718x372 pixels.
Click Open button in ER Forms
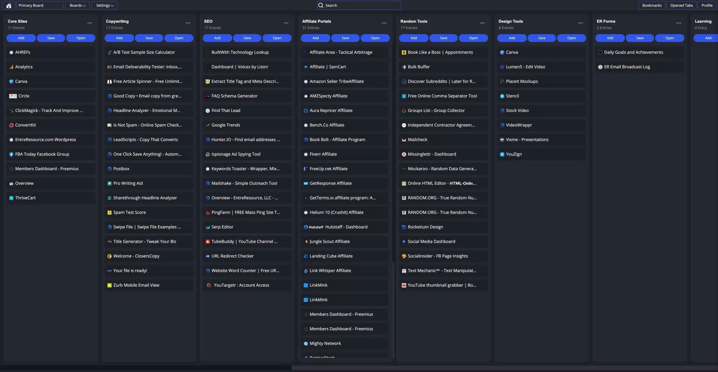click(x=670, y=38)
